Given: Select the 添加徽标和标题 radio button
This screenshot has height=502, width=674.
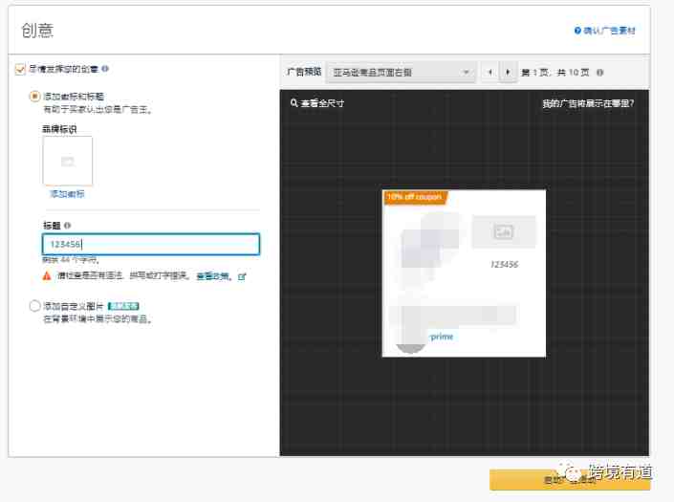Looking at the screenshot, I should coord(34,97).
